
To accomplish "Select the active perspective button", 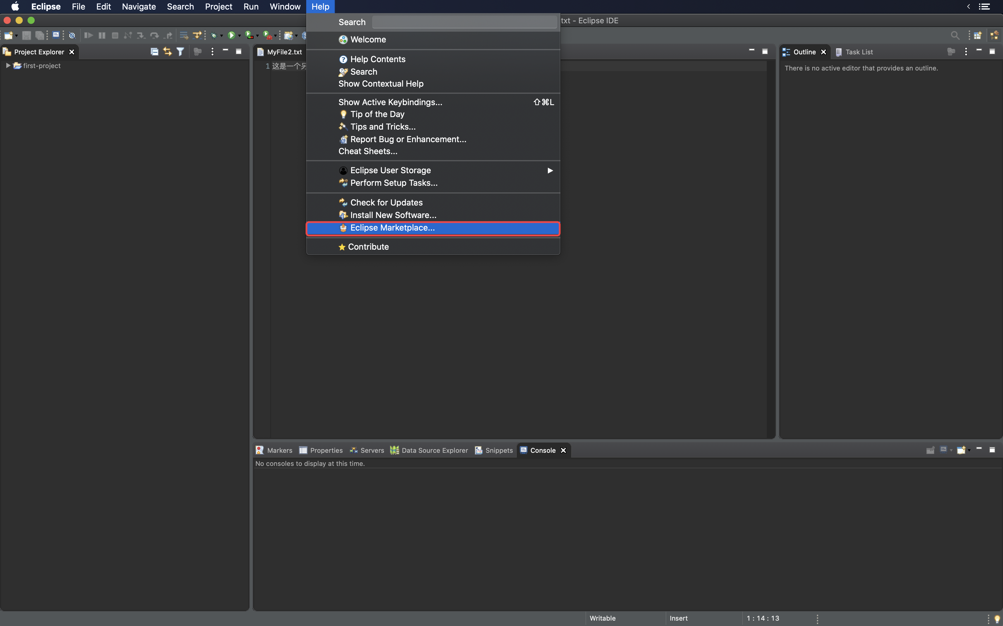I will (994, 36).
